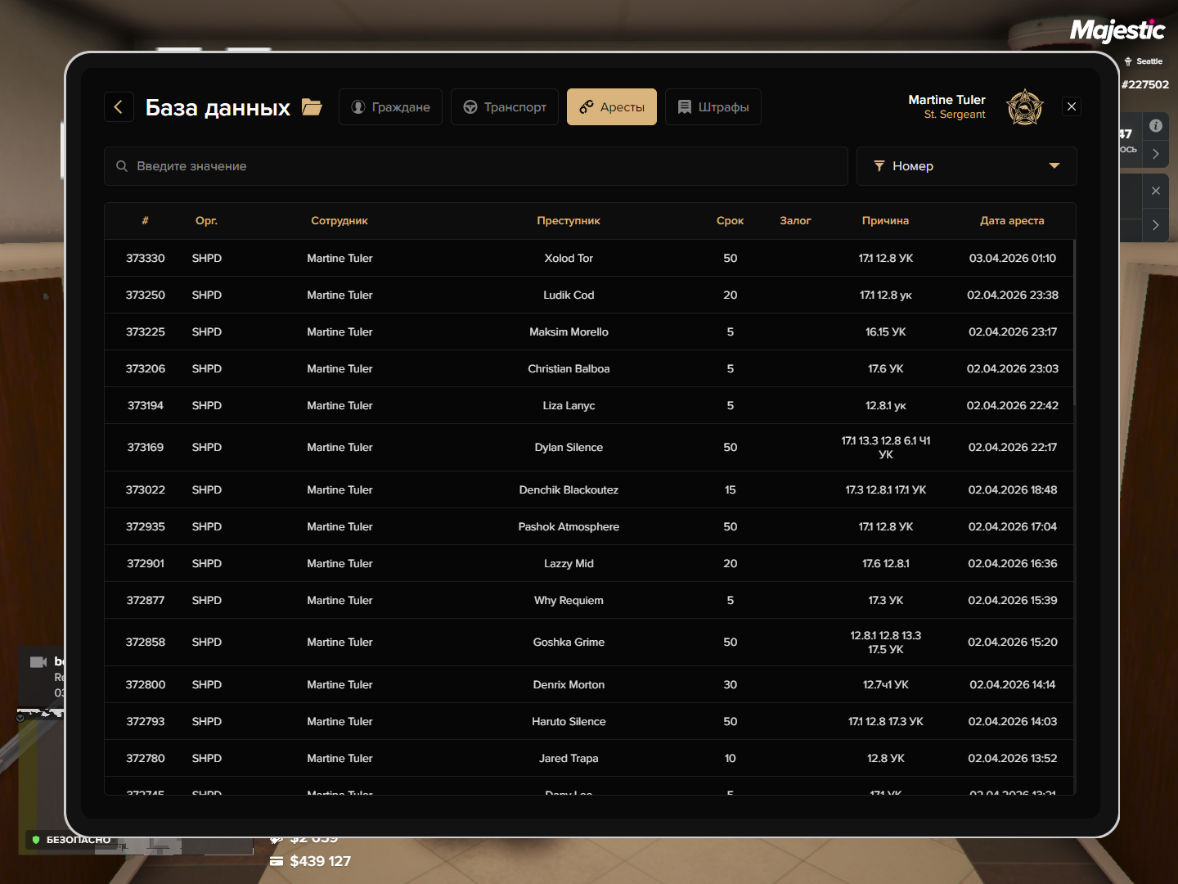1178x884 pixels.
Task: Click the folder icon beside База данных
Action: point(312,107)
